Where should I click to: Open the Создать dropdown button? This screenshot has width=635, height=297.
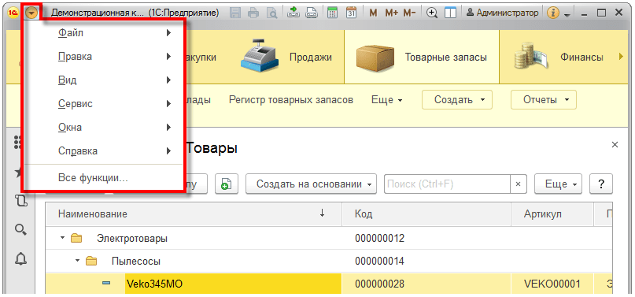tap(457, 100)
